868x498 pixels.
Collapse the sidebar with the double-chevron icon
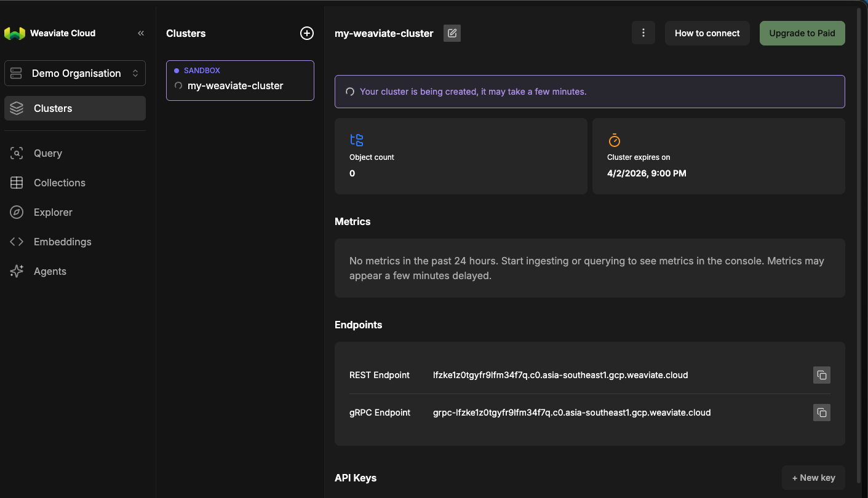141,33
